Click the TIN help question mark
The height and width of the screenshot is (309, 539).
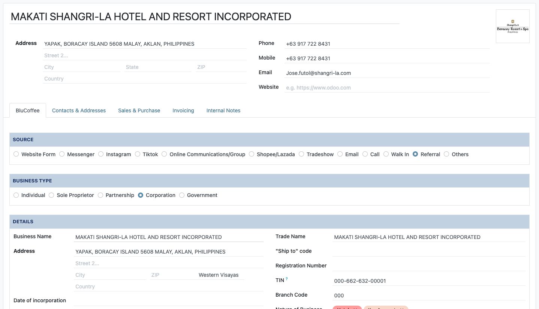[x=287, y=279]
